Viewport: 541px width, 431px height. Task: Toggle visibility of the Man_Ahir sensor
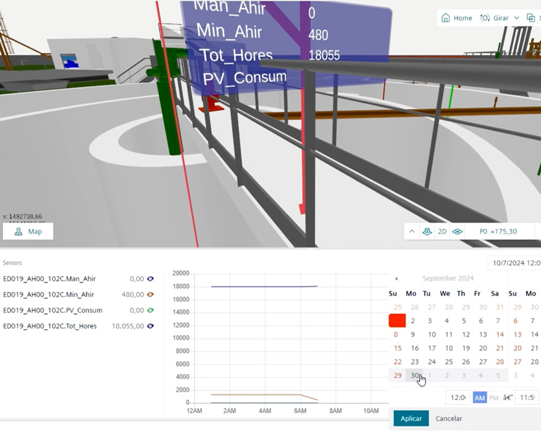tap(150, 279)
